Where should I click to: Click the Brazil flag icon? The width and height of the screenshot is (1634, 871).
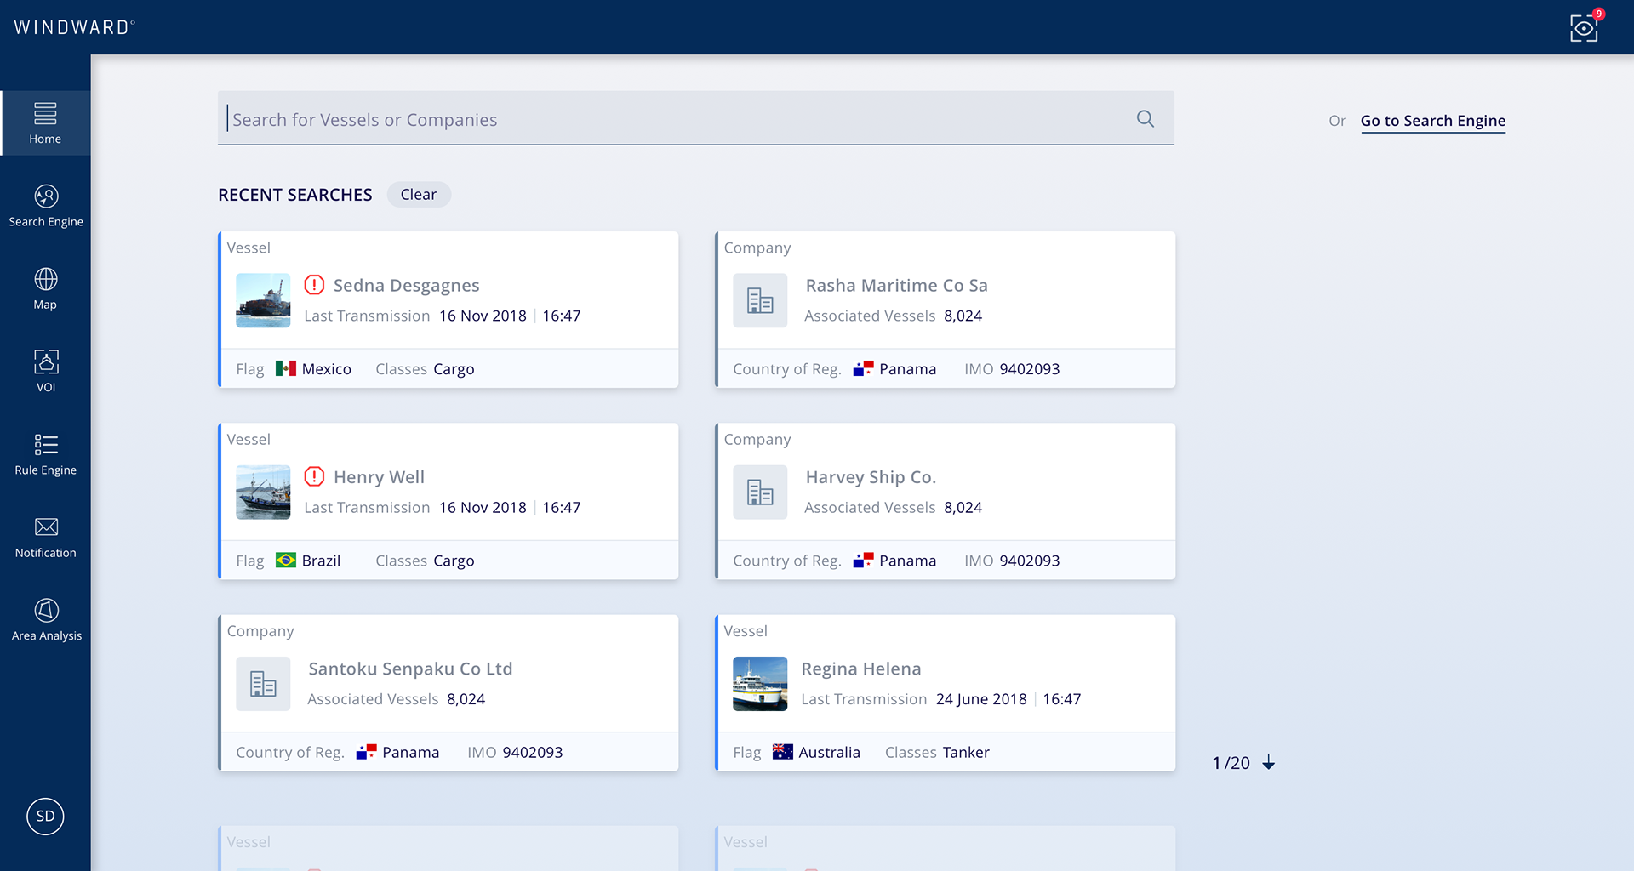(x=286, y=561)
